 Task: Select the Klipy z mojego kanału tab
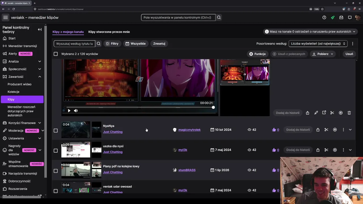[68, 32]
